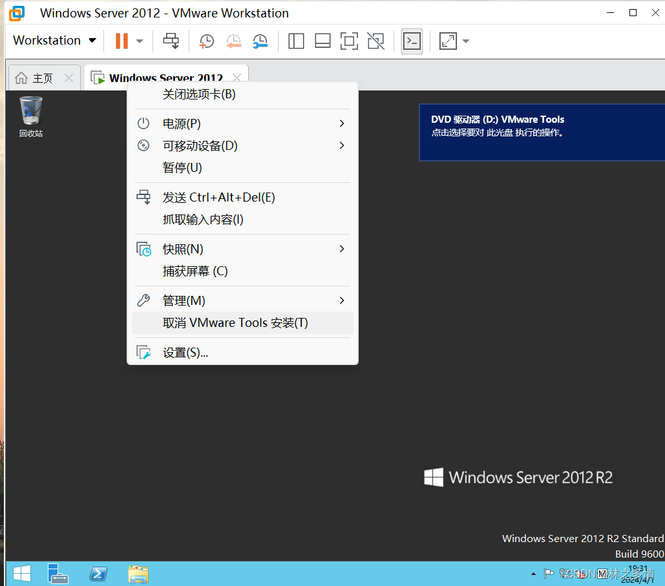
Task: Close the Windows Server 2012 tab
Action: [x=237, y=78]
